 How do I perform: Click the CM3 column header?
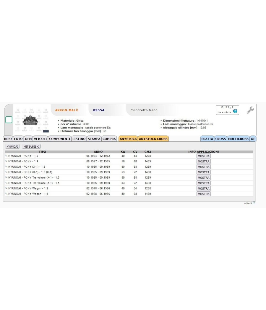coord(148,152)
